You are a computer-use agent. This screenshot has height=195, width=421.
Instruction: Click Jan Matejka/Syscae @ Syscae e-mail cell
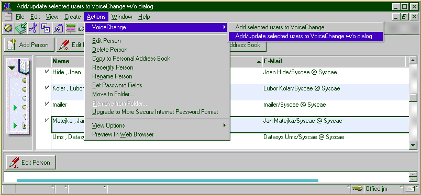[x=303, y=121]
